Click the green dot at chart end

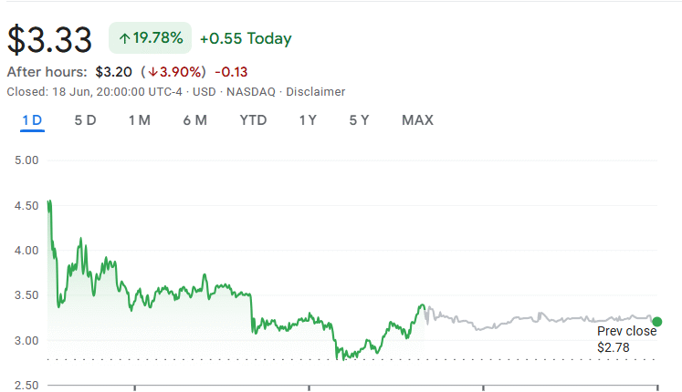coord(657,321)
